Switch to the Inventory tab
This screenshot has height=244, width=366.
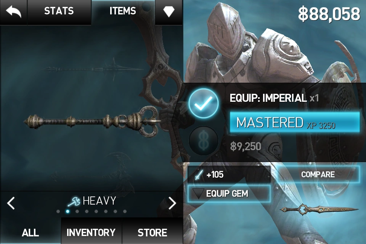coord(91,233)
